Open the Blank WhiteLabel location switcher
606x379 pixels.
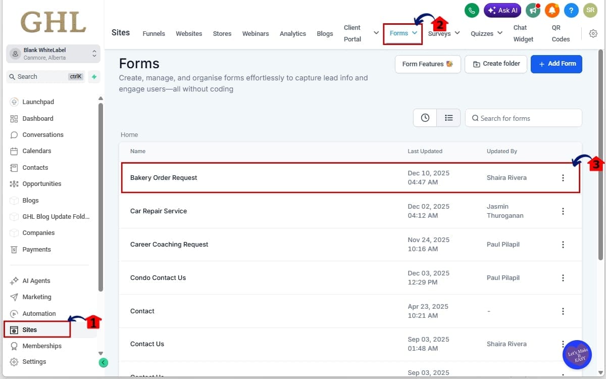53,54
